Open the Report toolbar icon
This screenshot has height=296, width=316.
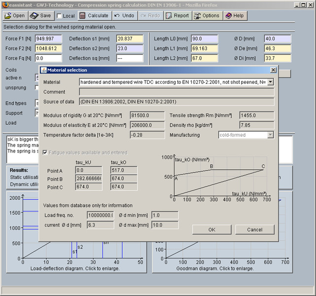point(169,15)
